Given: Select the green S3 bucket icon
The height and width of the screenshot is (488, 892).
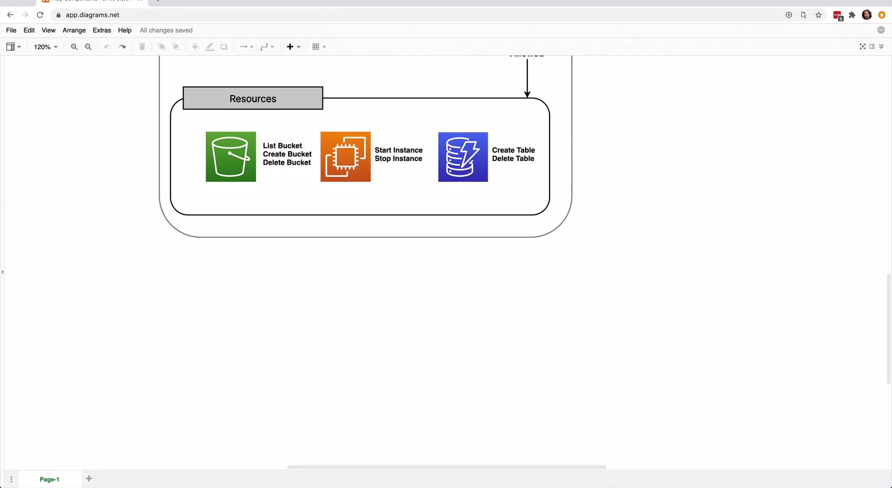Looking at the screenshot, I should [x=231, y=157].
